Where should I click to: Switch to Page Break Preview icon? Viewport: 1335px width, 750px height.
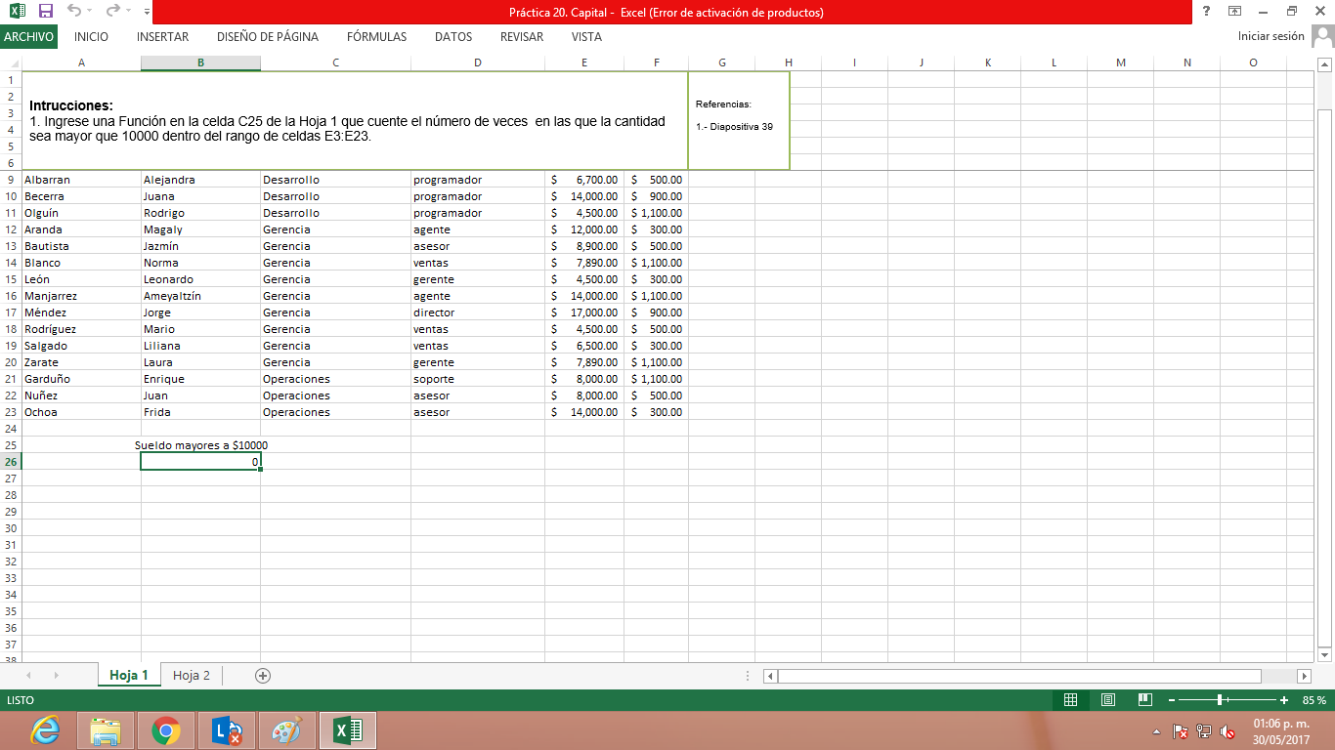(x=1145, y=700)
